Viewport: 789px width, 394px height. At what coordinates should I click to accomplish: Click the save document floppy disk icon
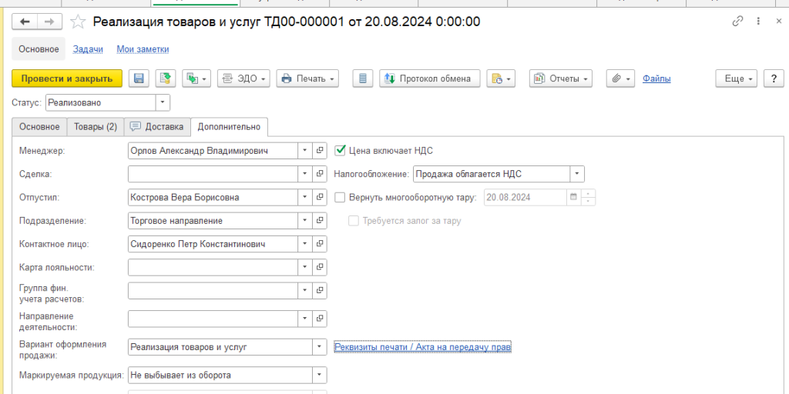coord(139,78)
